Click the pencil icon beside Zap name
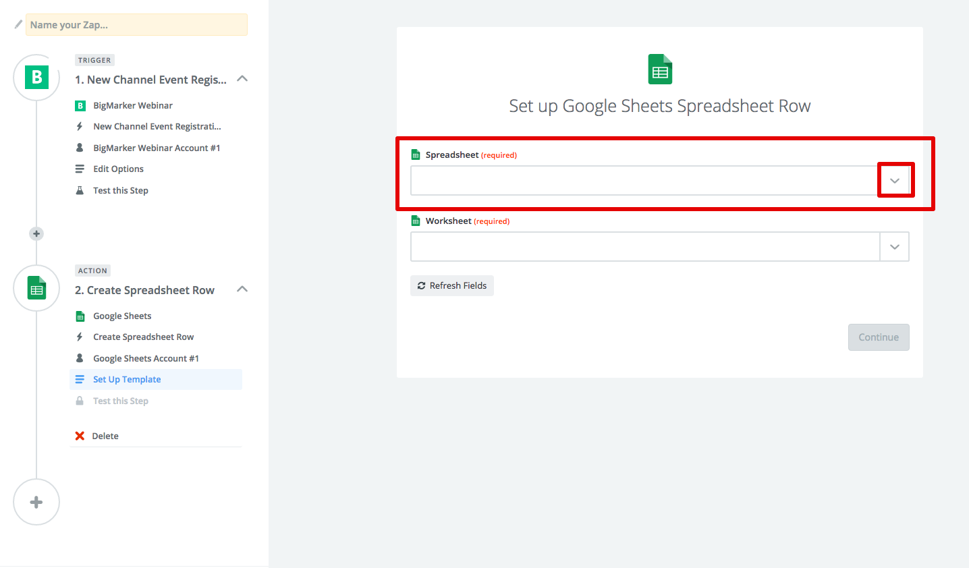This screenshot has height=568, width=969. pos(18,24)
